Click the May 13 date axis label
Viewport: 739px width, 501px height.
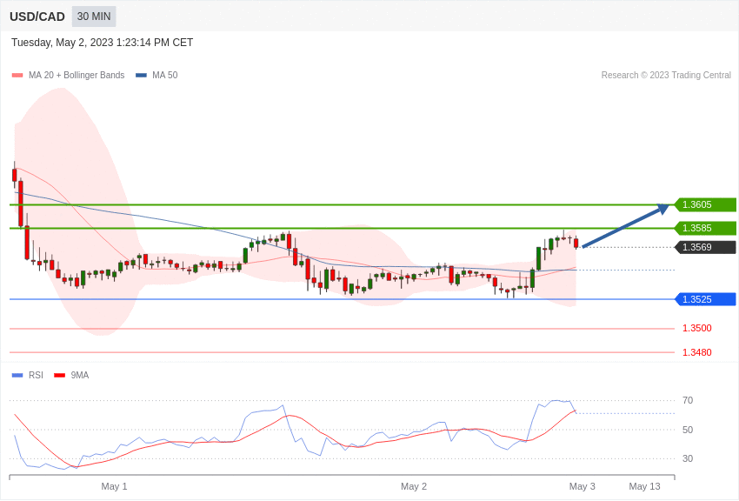click(645, 486)
